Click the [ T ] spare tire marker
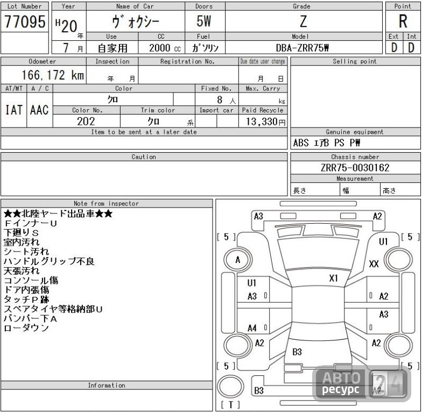The width and height of the screenshot is (422, 413). point(230,405)
